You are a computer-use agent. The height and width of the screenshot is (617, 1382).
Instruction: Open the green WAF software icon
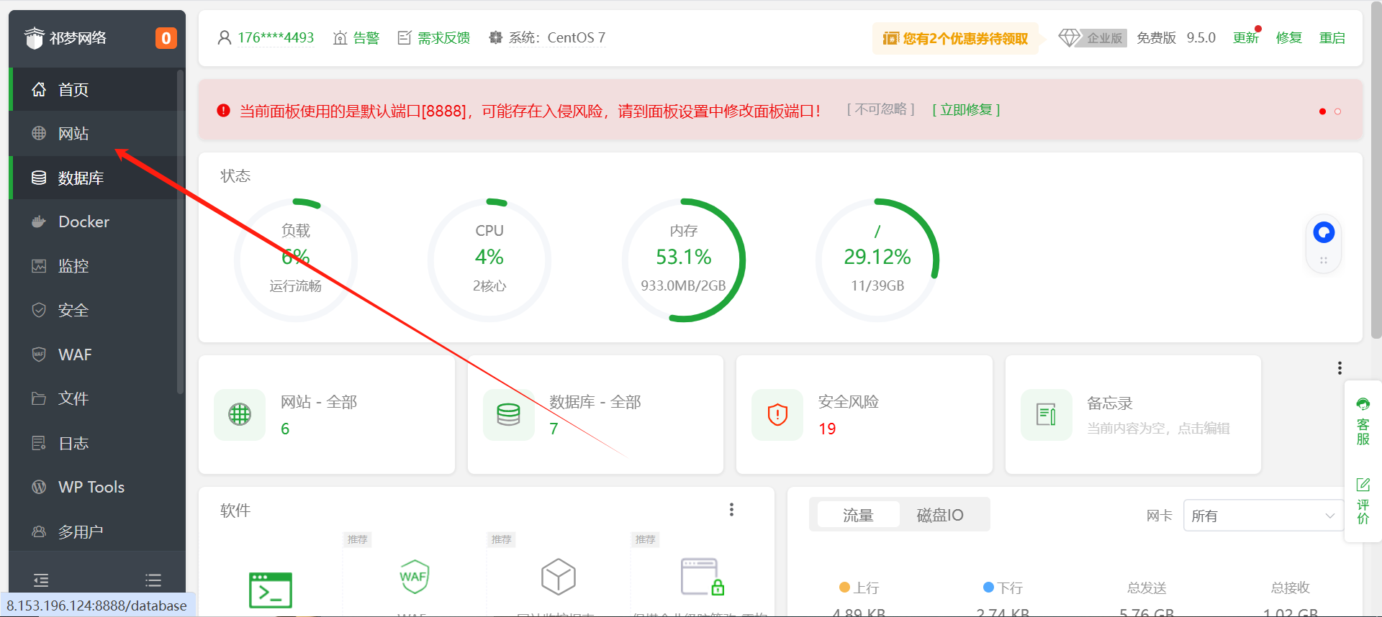point(415,577)
